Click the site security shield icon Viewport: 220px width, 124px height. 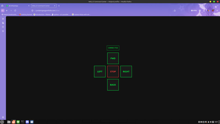[32, 11]
